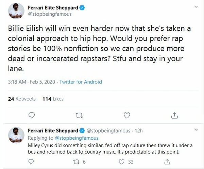Reply to the Miley Cyrus reply tweet

pyautogui.click(x=31, y=162)
